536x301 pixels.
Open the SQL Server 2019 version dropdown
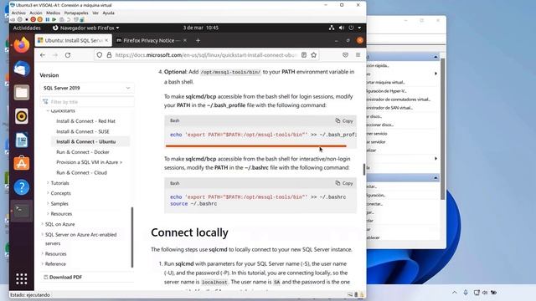(x=87, y=88)
